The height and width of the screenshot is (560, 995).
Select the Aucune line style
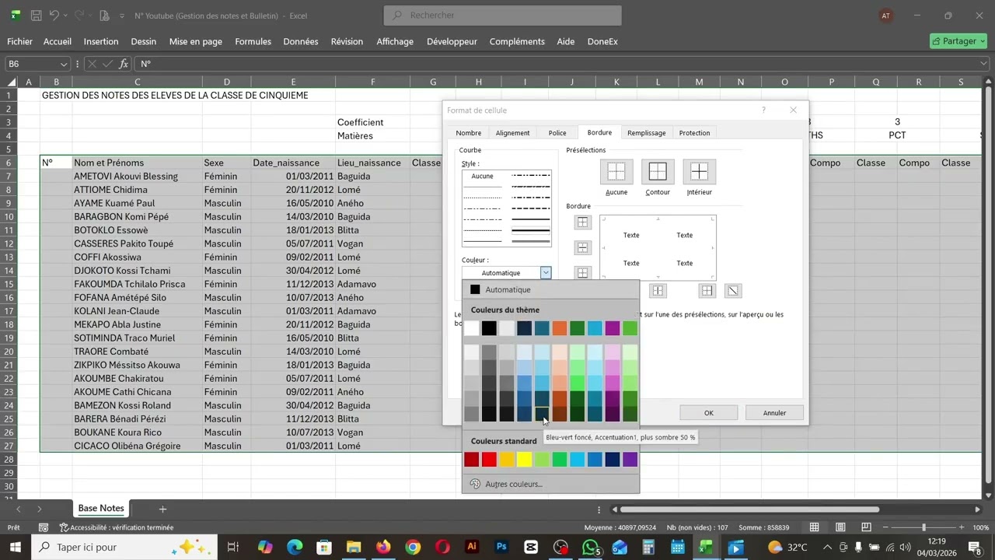pyautogui.click(x=483, y=176)
